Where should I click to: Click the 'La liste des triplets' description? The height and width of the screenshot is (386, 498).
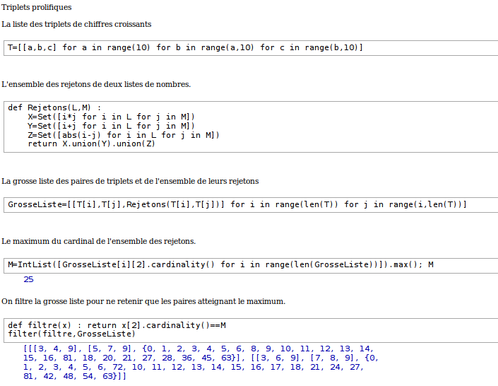click(x=76, y=24)
